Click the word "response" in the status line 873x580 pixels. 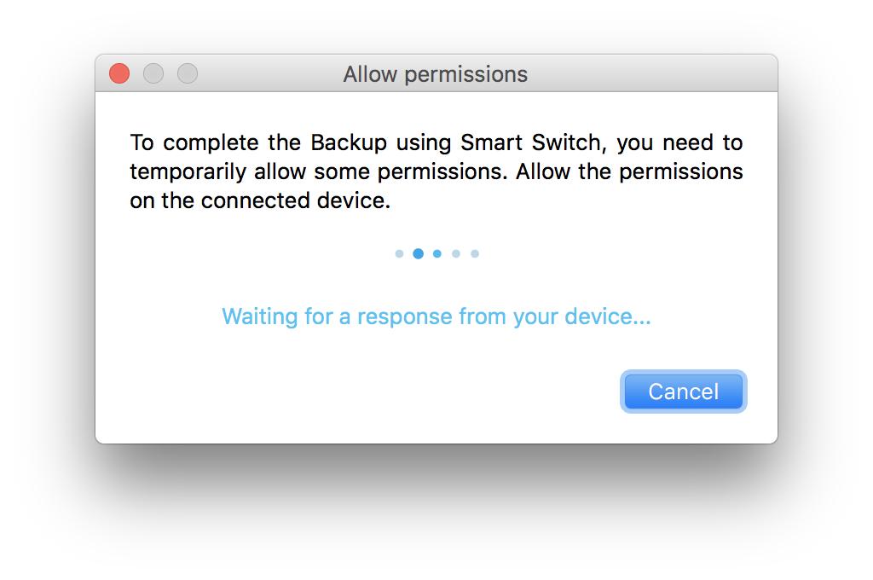tap(404, 317)
